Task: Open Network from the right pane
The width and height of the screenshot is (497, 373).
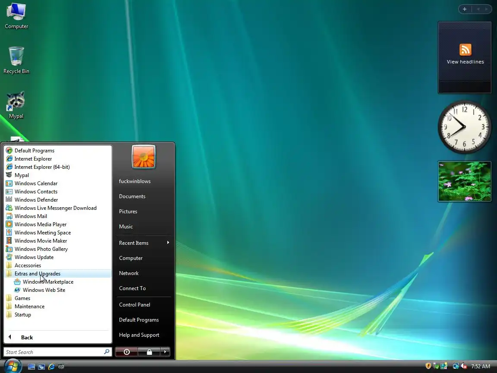Action: pyautogui.click(x=144, y=273)
